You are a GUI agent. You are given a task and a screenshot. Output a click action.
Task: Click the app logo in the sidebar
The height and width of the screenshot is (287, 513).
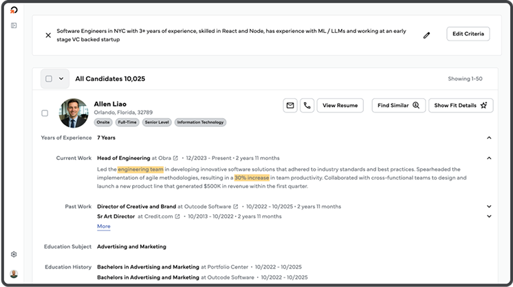pyautogui.click(x=14, y=10)
